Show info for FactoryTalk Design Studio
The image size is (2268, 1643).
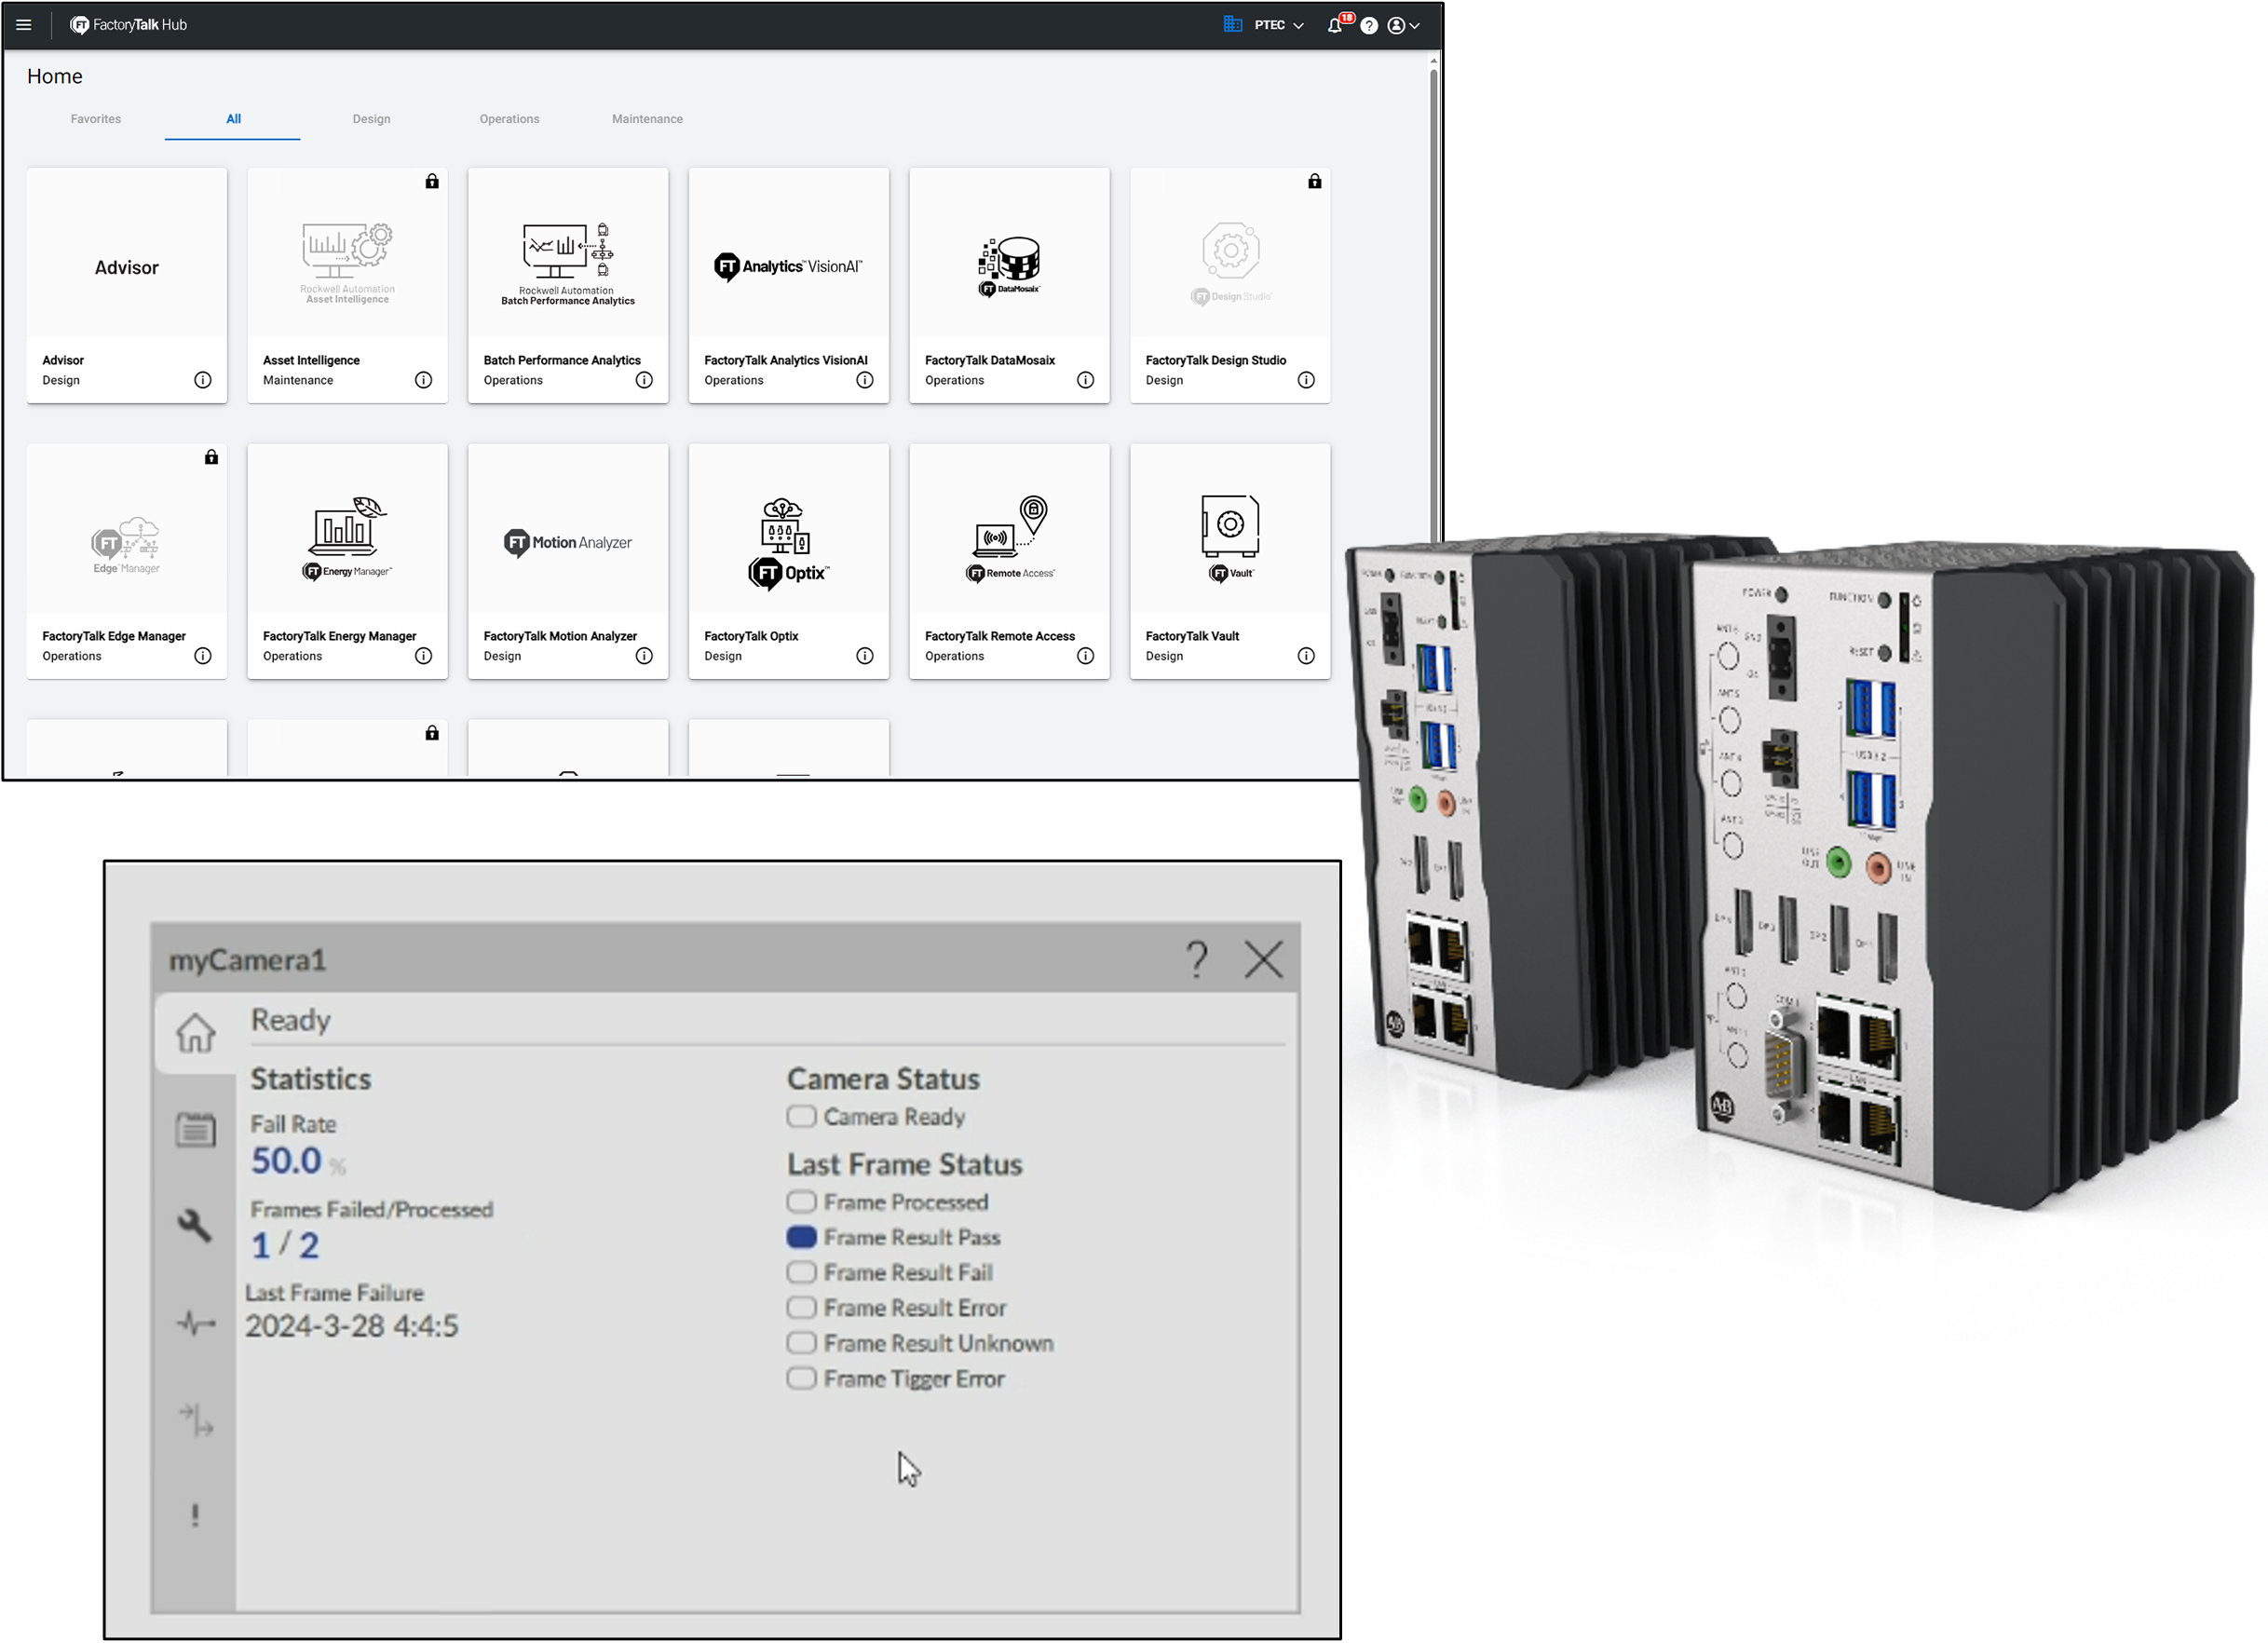[1306, 380]
